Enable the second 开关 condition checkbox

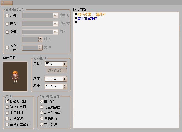click(x=7, y=24)
